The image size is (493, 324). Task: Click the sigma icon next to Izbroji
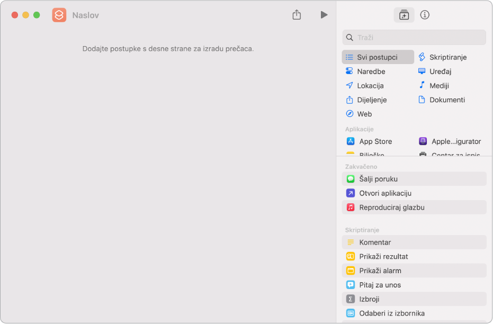coord(351,299)
